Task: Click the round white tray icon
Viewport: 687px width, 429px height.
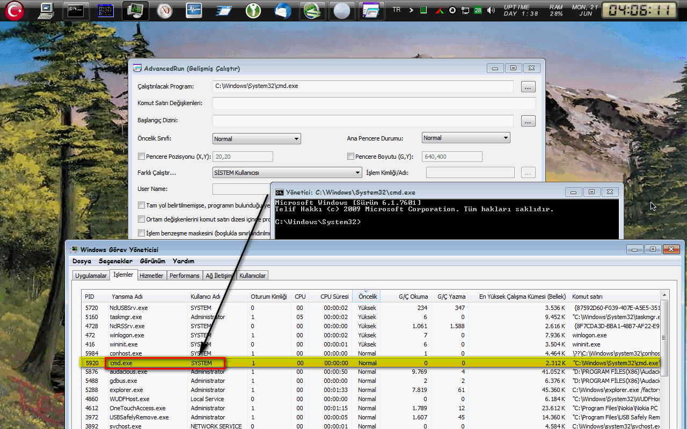Action: coord(452,10)
